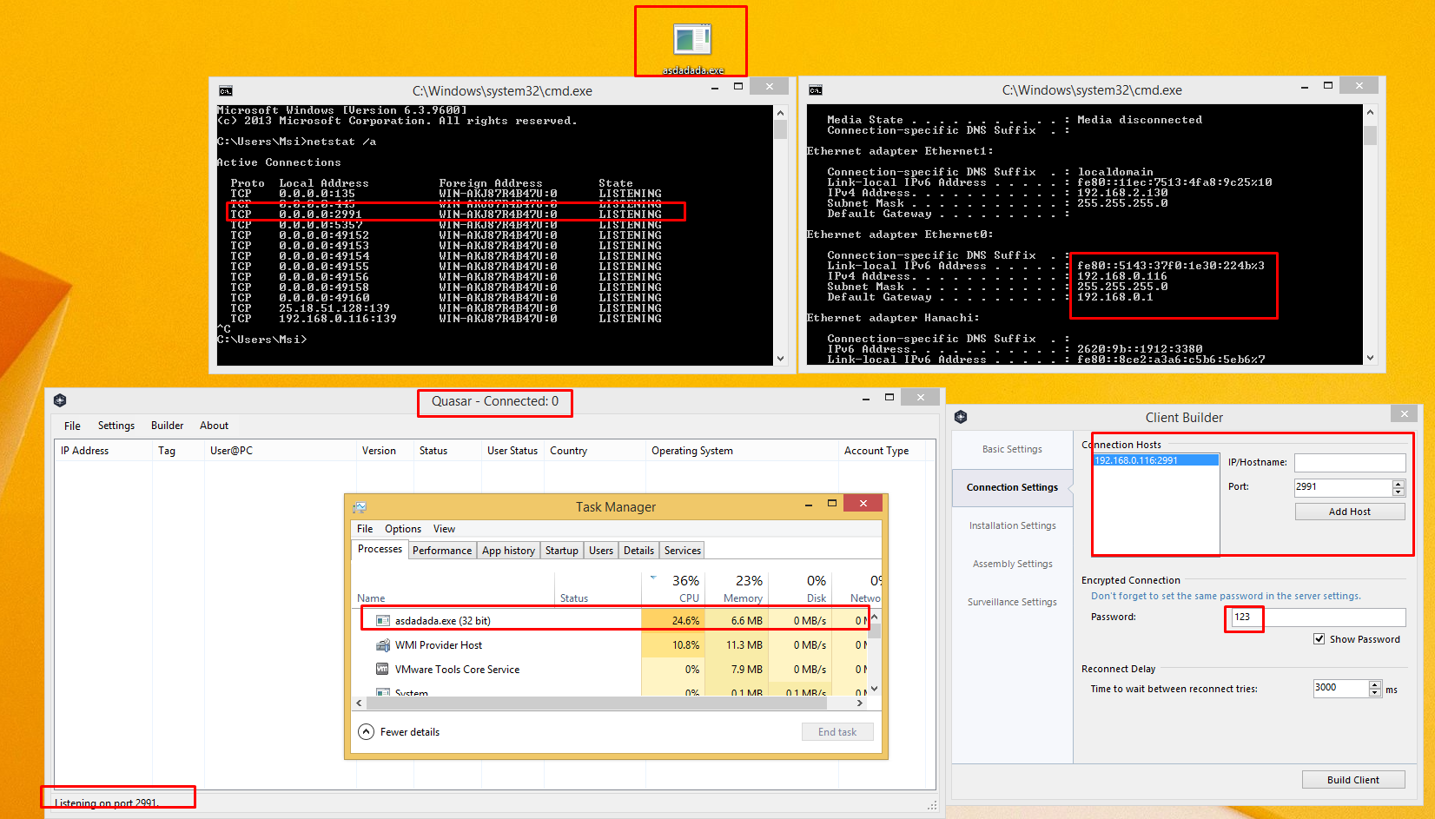Viewport: 1435px width, 819px height.
Task: Open Task Manager Options menu
Action: [x=403, y=529]
